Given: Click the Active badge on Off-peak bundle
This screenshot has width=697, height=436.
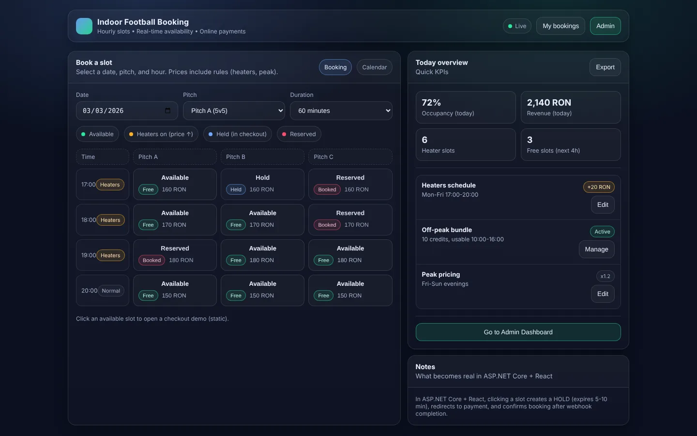Looking at the screenshot, I should point(602,232).
